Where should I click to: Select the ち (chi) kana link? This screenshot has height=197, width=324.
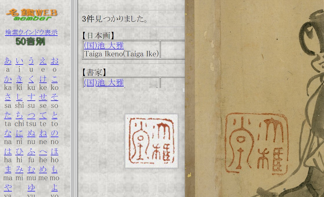pyautogui.click(x=19, y=115)
